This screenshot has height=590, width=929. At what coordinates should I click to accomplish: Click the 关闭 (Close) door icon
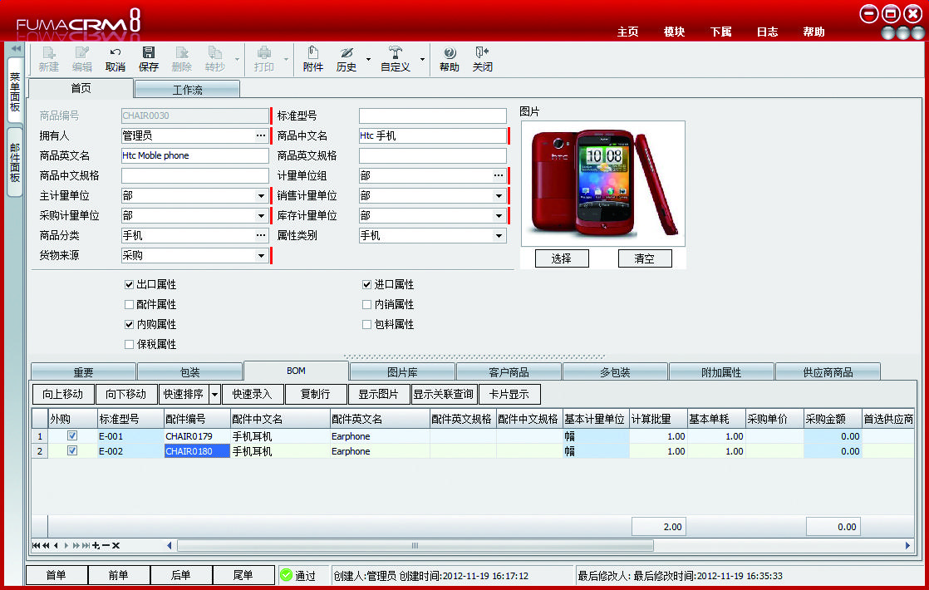(482, 53)
